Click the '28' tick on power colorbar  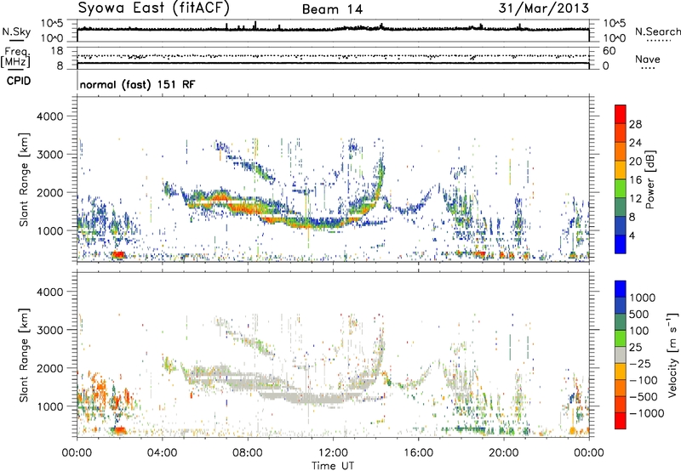point(635,124)
